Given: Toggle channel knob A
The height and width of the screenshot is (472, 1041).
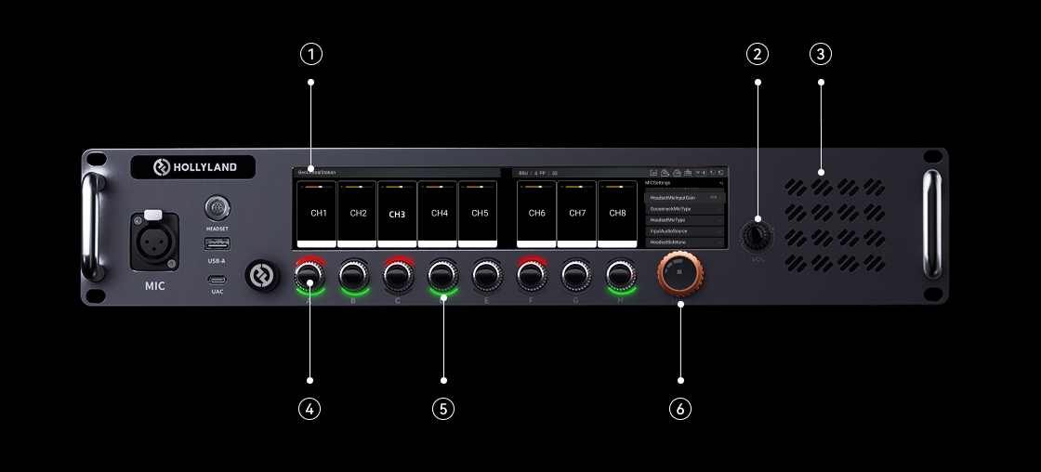Looking at the screenshot, I should tap(309, 275).
